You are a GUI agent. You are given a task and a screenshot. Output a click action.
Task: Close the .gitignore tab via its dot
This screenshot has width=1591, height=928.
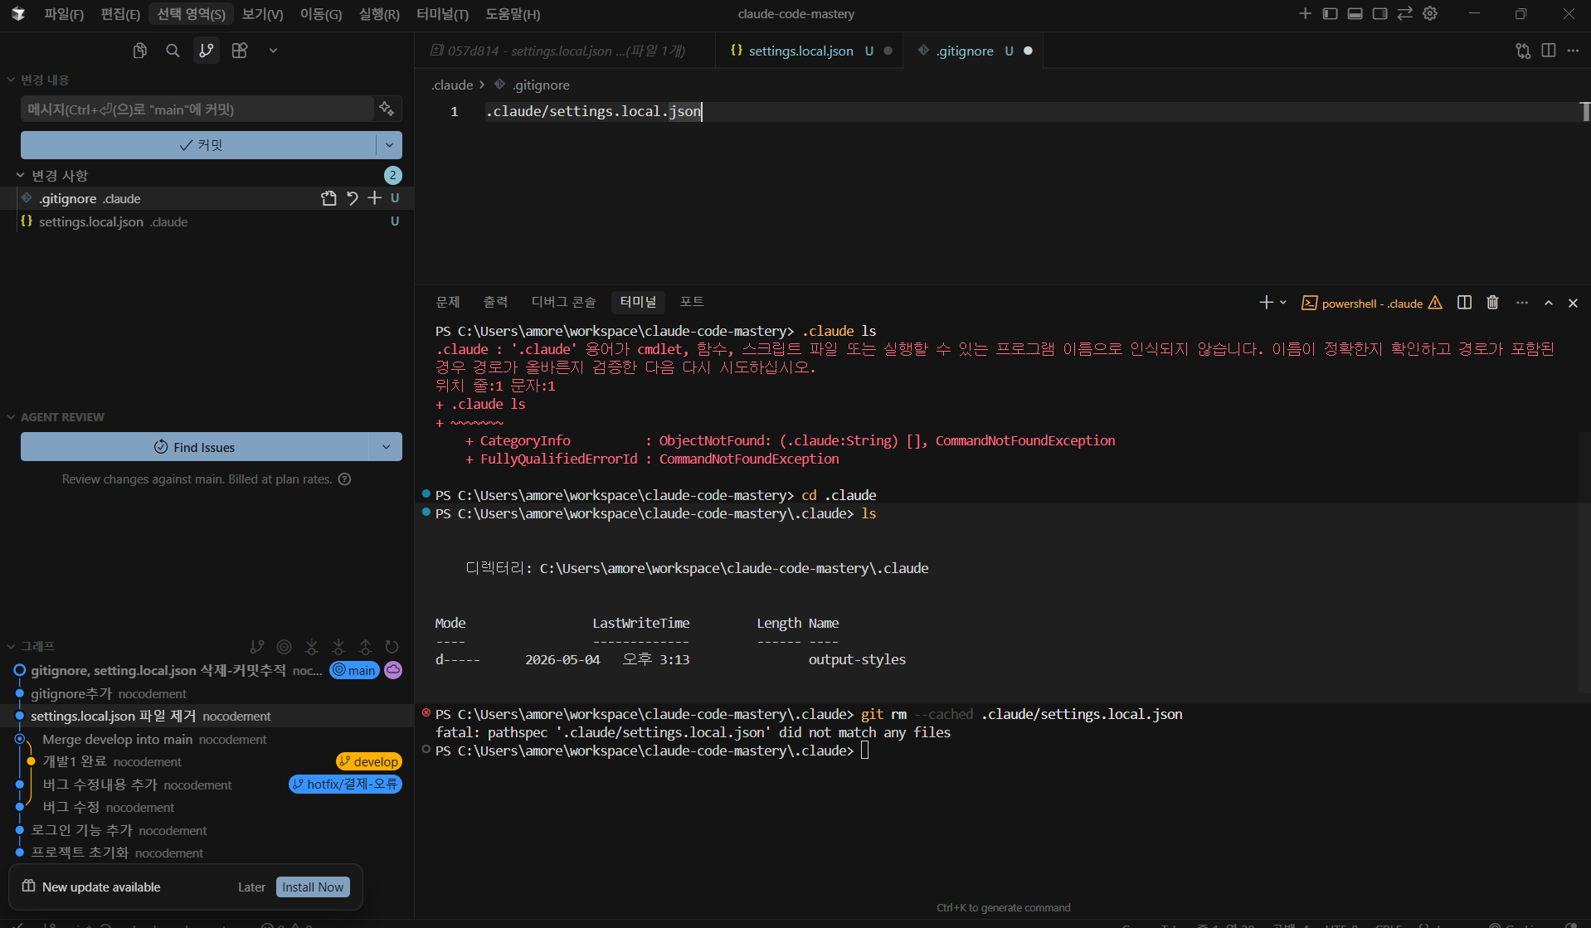click(x=1029, y=51)
